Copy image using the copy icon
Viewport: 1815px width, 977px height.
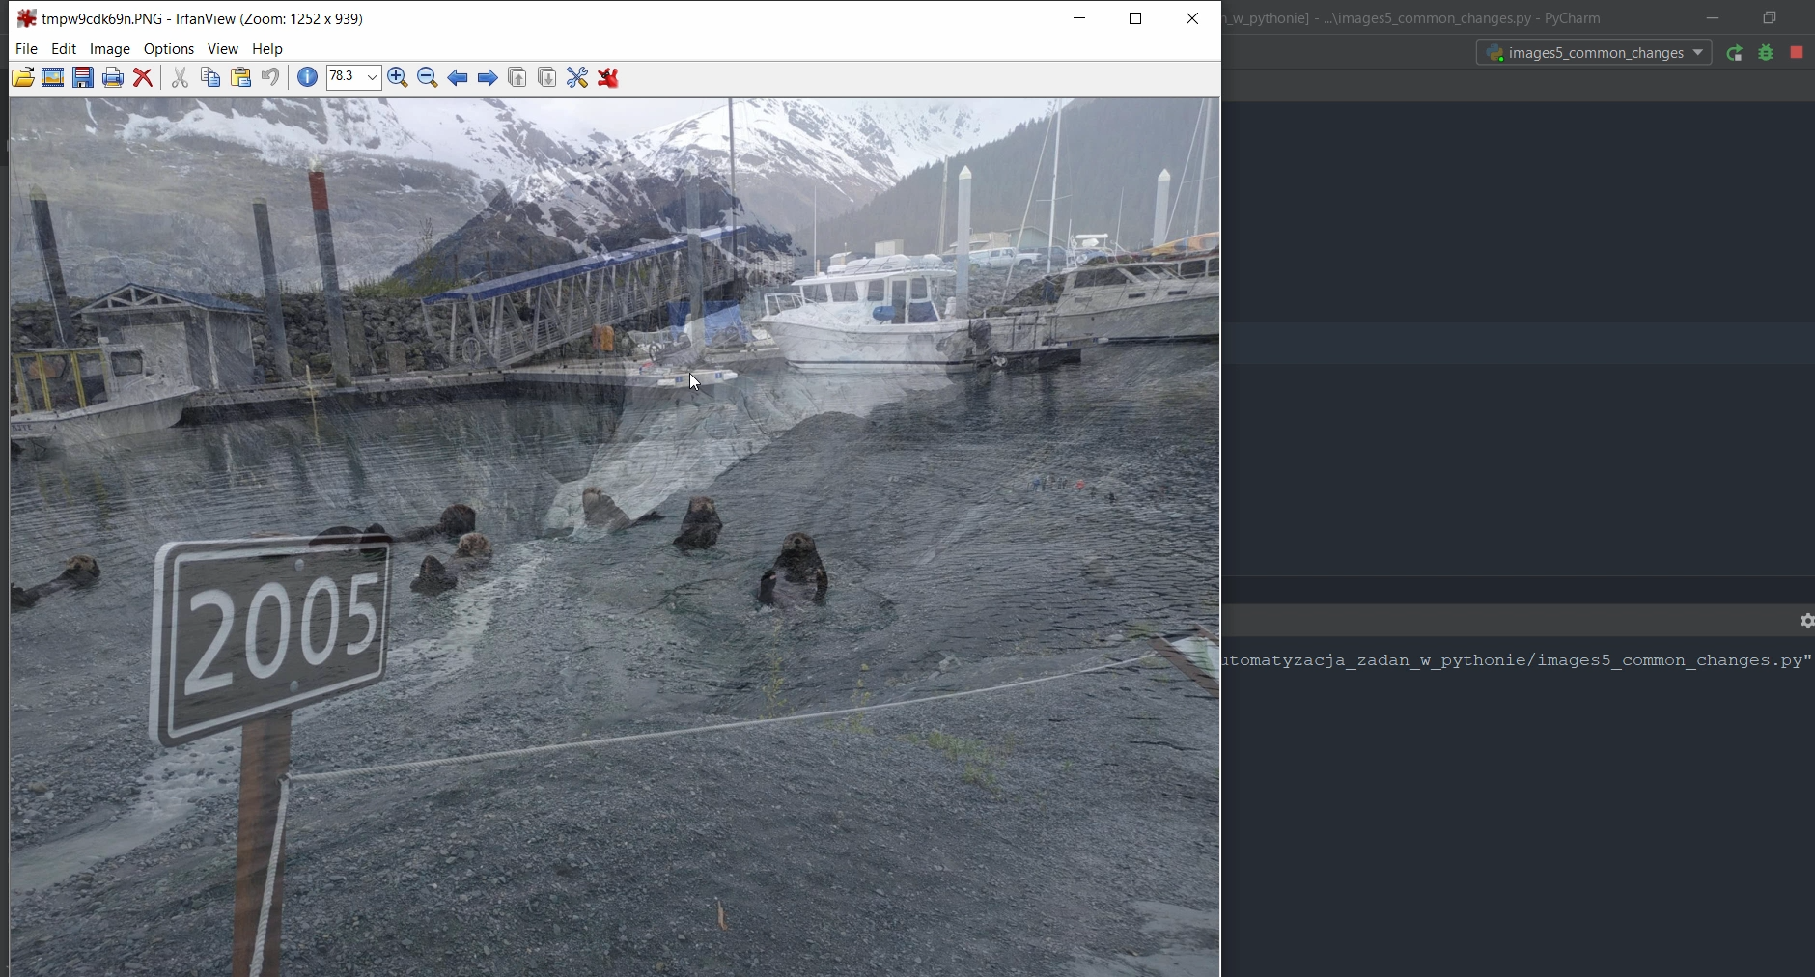210,78
